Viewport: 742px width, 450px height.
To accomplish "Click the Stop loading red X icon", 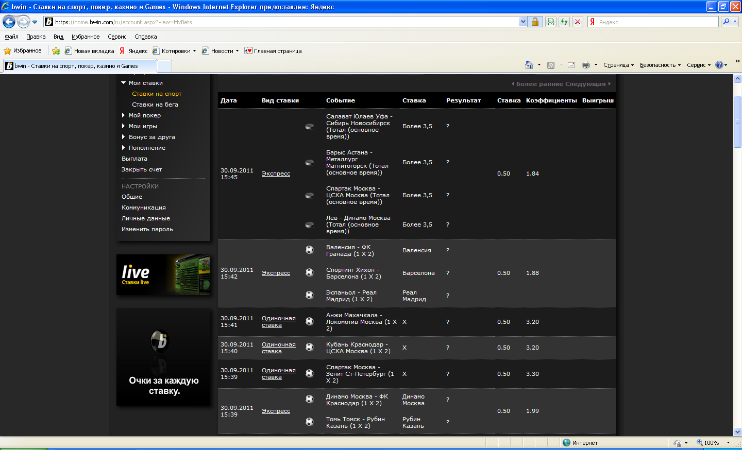I will click(578, 22).
